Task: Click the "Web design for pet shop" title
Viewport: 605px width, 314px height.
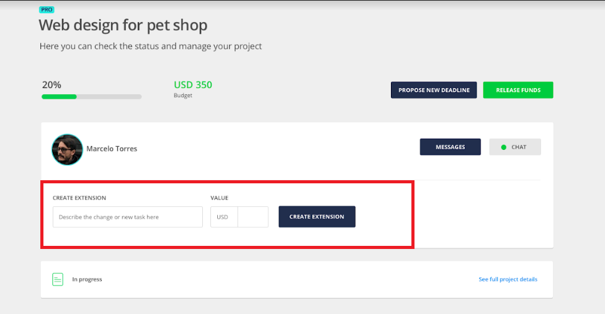Action: 123,25
